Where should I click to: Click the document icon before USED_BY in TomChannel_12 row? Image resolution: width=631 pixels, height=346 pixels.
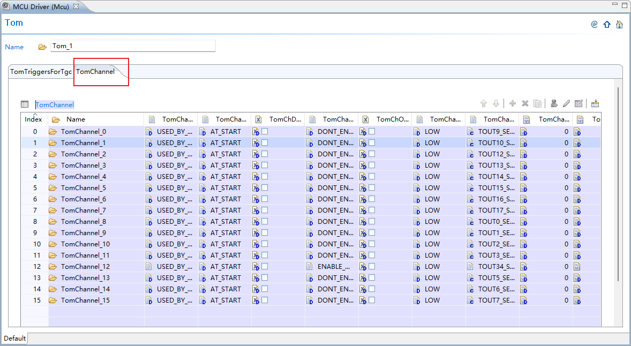click(x=149, y=267)
